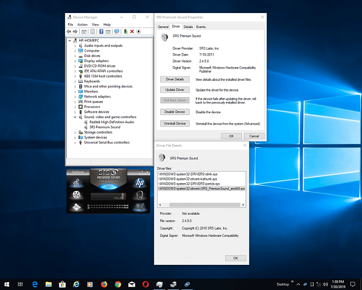
Task: Toggle the SRS Premium Sound power button
Action: [x=109, y=186]
